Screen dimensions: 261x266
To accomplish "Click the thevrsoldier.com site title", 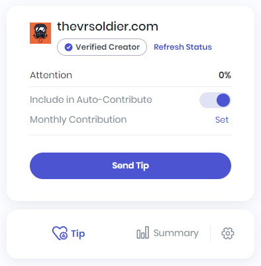I will pos(108,27).
